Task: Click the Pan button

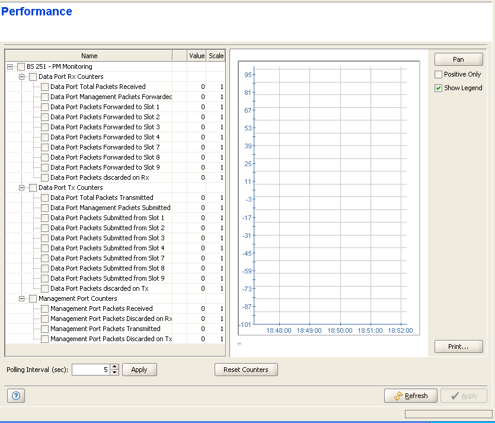Action: click(458, 59)
